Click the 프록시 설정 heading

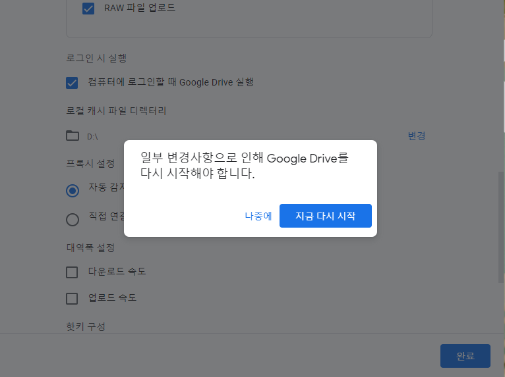click(x=90, y=163)
